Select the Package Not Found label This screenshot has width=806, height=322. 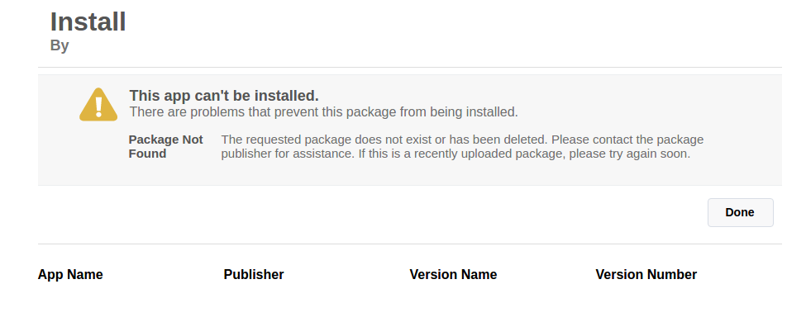point(166,146)
